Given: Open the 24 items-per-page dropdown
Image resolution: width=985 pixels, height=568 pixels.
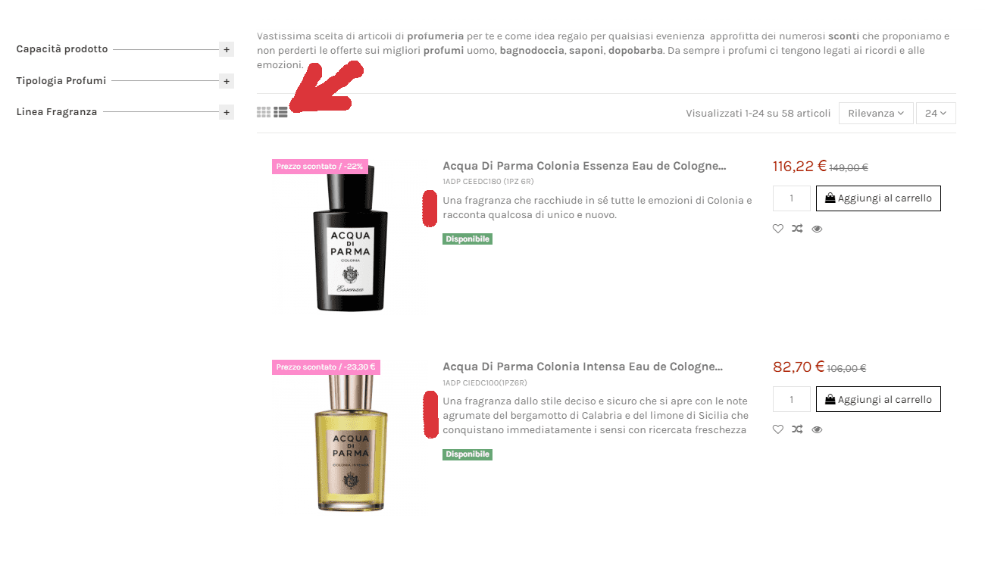Looking at the screenshot, I should (x=936, y=113).
